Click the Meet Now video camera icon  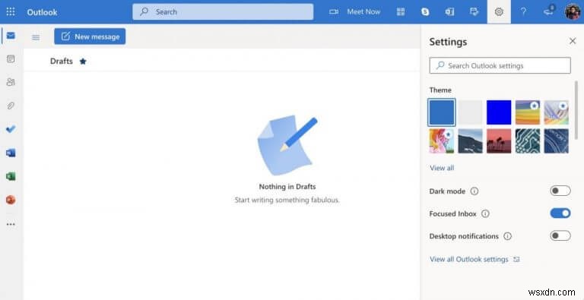click(334, 12)
